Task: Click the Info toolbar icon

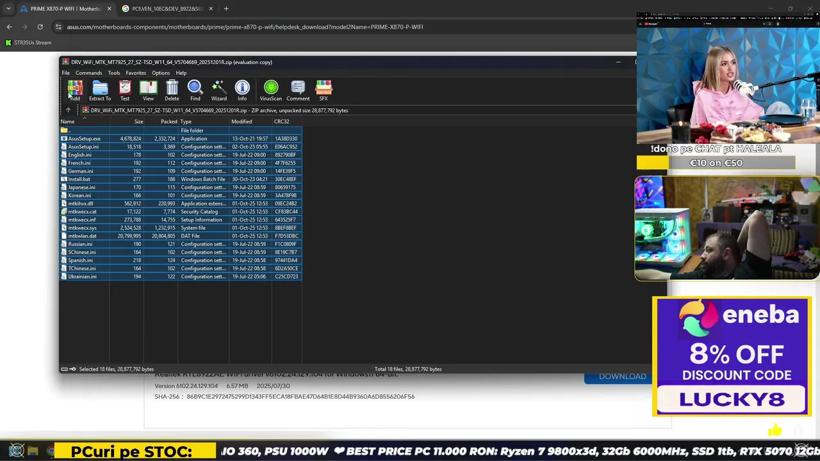Action: [x=242, y=90]
